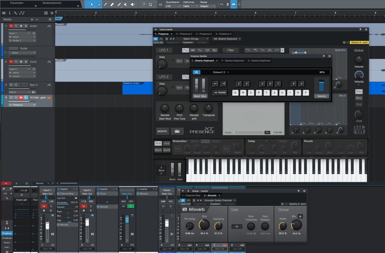Click the Add Track plus icon

click(52, 13)
